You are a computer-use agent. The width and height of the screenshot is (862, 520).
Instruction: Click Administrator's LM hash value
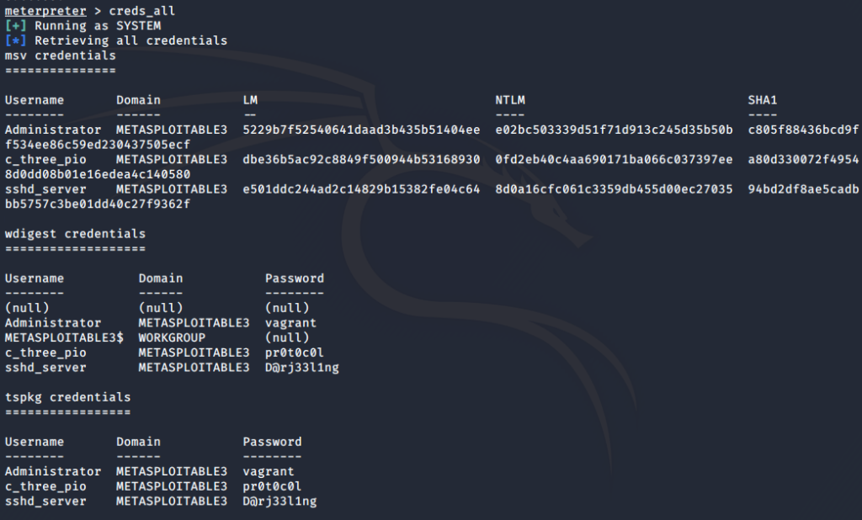tap(361, 130)
